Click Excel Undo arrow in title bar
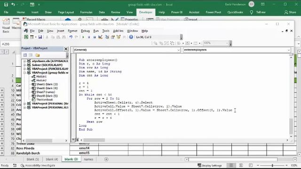Image resolution: width=301 pixels, height=169 pixels. [x=13, y=4]
